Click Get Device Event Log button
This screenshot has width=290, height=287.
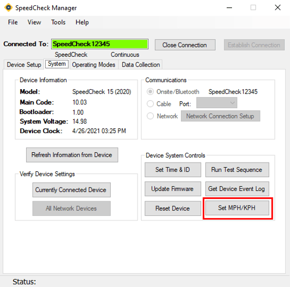(x=237, y=189)
